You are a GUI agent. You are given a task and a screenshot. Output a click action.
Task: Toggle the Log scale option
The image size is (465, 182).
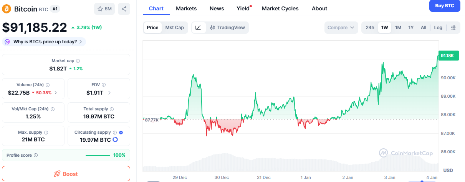(x=438, y=28)
